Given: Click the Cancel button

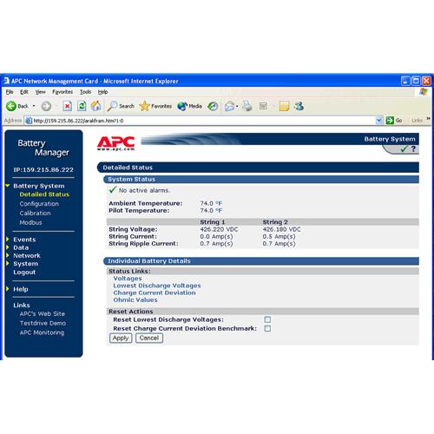Looking at the screenshot, I should 149,338.
